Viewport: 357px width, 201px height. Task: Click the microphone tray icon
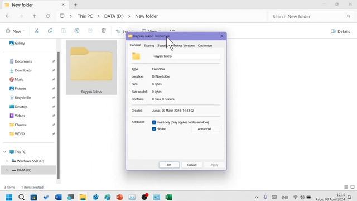[266, 197]
